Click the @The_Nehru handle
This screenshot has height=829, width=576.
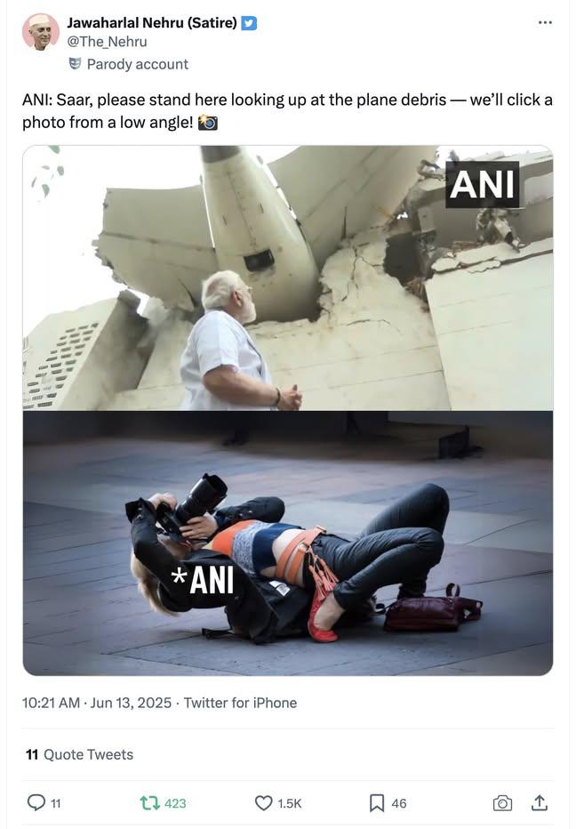pos(107,41)
